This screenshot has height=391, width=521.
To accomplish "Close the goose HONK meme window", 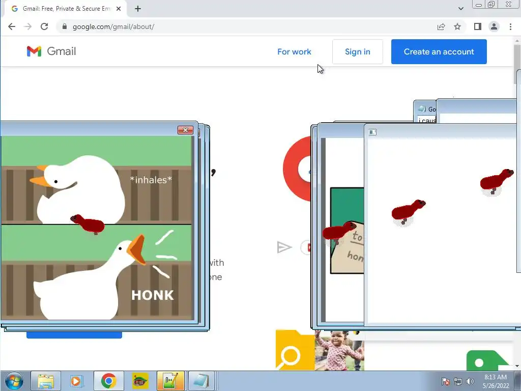I will 185,130.
